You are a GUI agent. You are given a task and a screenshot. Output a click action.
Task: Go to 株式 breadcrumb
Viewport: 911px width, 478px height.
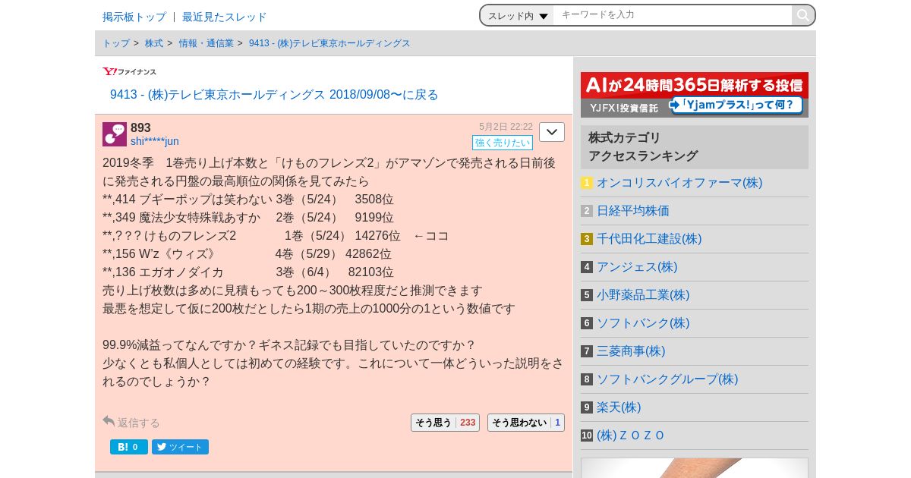(x=154, y=43)
